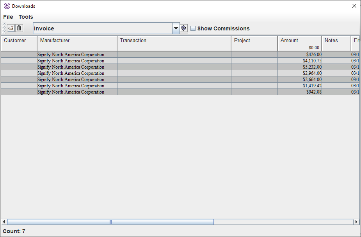Open the File menu
The height and width of the screenshot is (237, 361).
tap(8, 17)
